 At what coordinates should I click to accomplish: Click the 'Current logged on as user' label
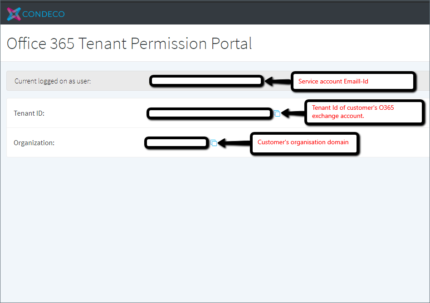click(x=53, y=81)
